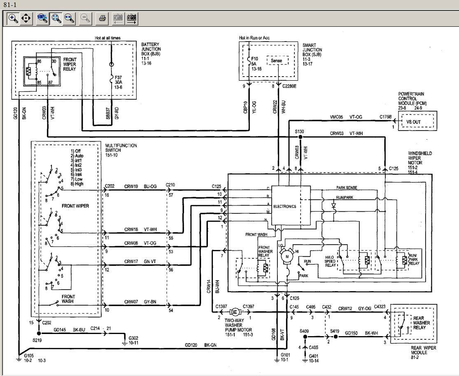Click the 81-1 page title

point(10,5)
